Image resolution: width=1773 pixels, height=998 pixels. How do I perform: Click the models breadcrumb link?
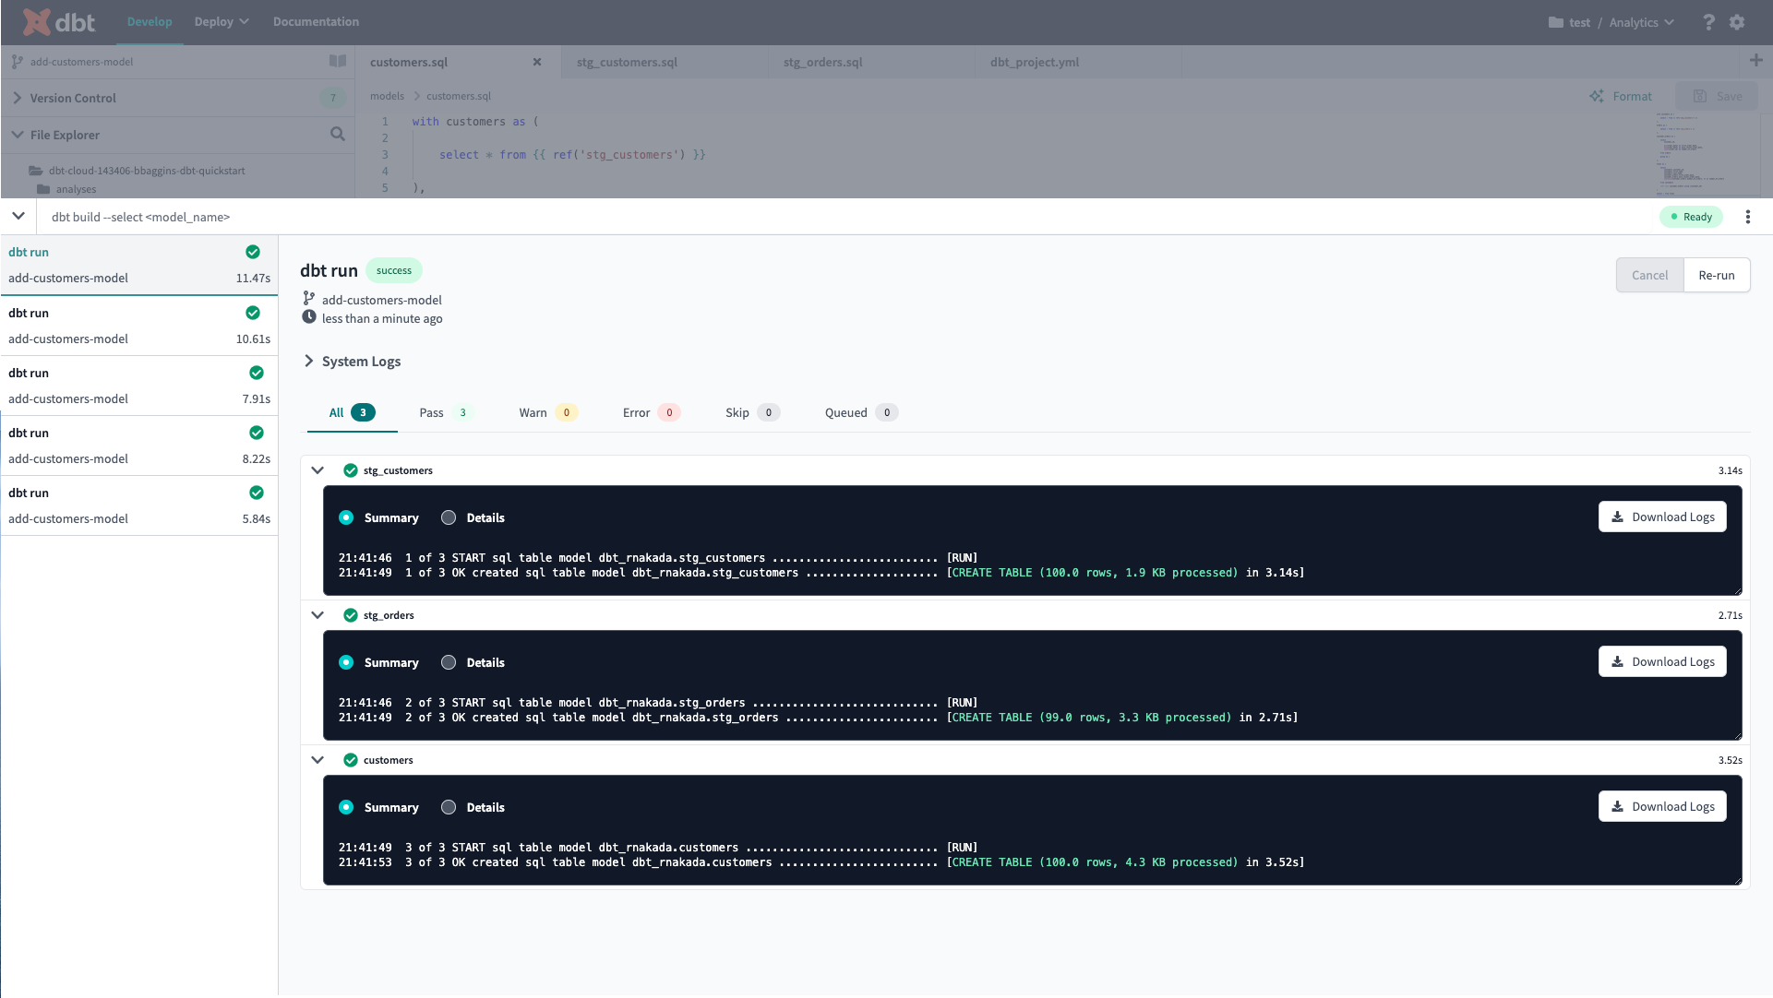387,96
